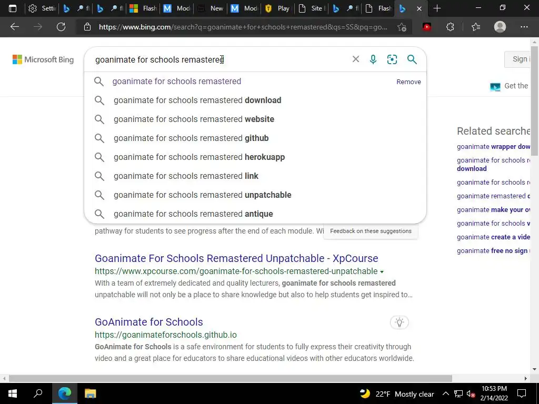539x404 pixels.
Task: Add this page to favorites star icon
Action: pos(402,27)
